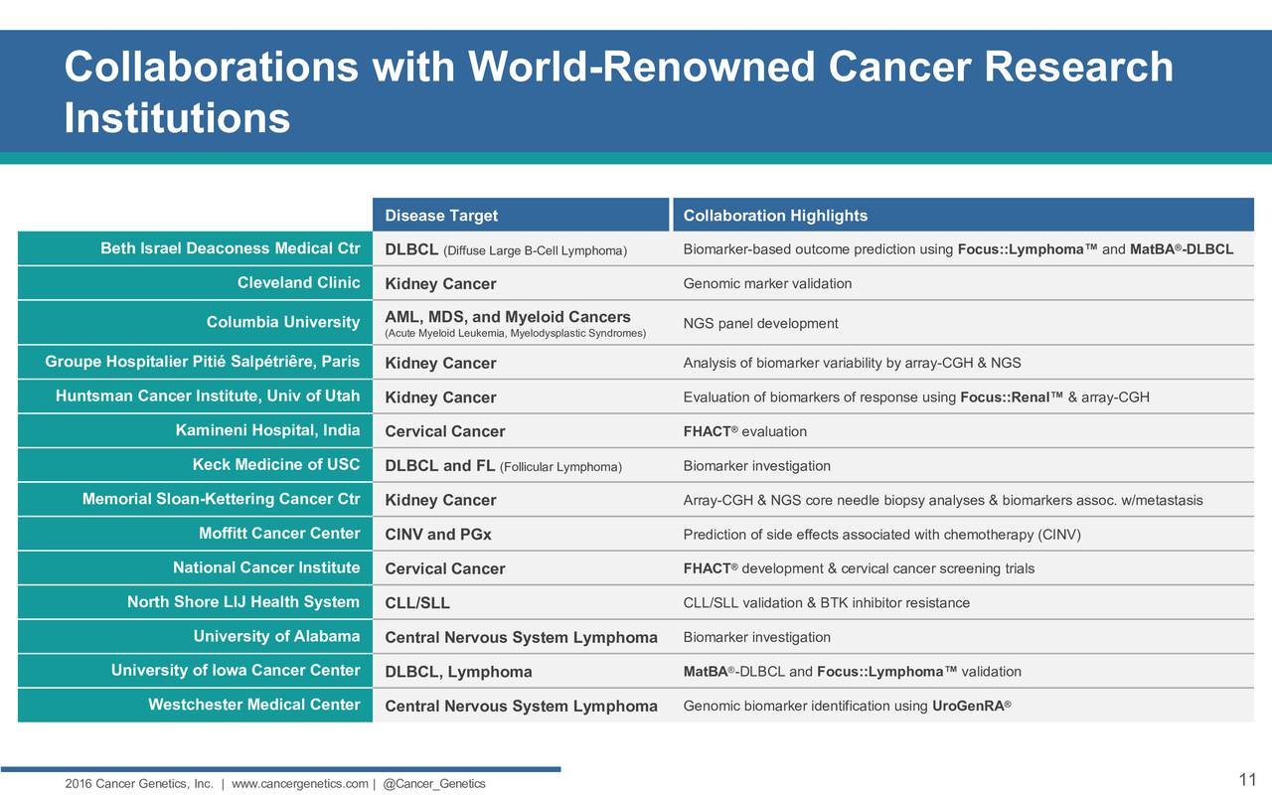1272x795 pixels.
Task: Click the slide title 'Collaborations with World-Renowned Cancer Research Institutions'
Action: point(618,92)
